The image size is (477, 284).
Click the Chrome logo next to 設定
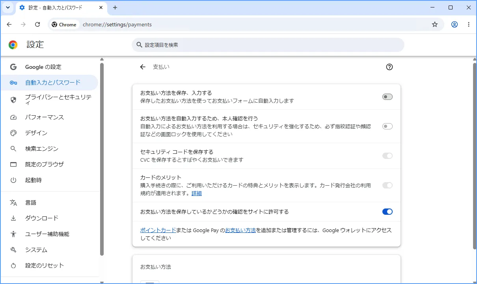coord(13,45)
